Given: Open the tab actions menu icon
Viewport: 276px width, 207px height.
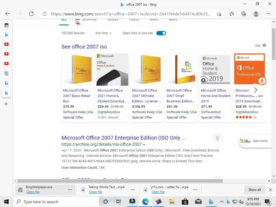Looking at the screenshot, I should point(6,26).
